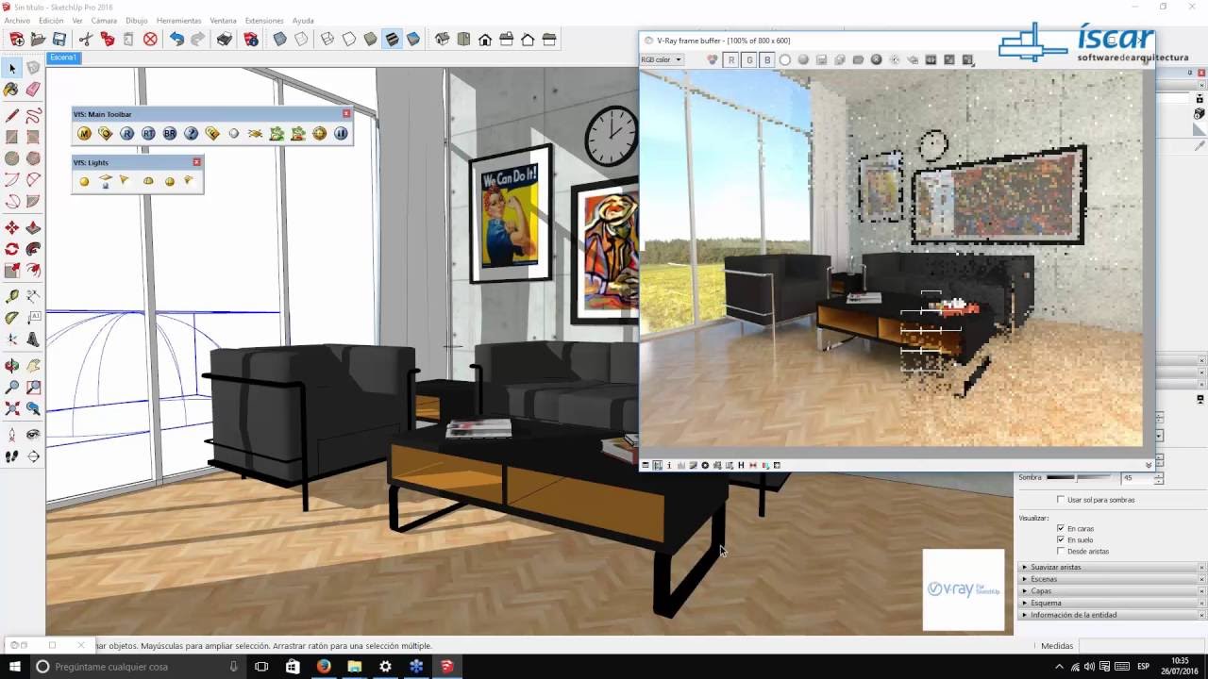
Task: Click Save image icon in V-Ray frame buffer
Action: [821, 59]
